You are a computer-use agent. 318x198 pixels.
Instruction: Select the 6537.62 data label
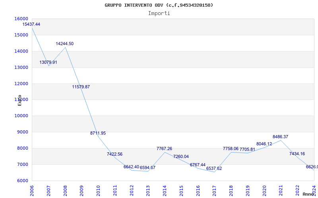(x=214, y=169)
